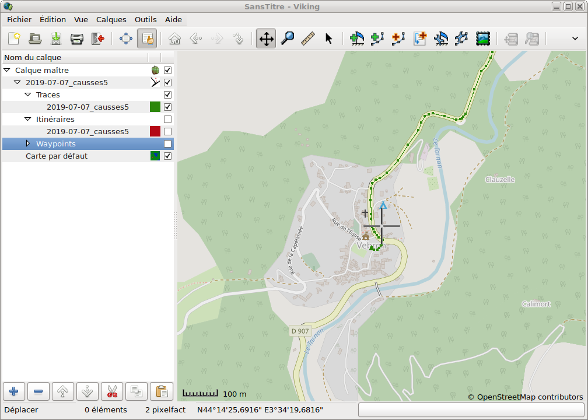Select the Zoom magnifier tool
588x420 pixels.
pos(287,39)
